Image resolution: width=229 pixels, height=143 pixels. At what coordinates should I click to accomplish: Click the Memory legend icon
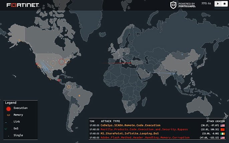point(8,115)
